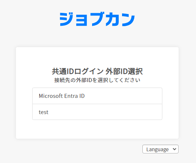Screen dimensions: 196x163
Task: Click the Microsoft Entra ID text label
Action: tap(62, 96)
